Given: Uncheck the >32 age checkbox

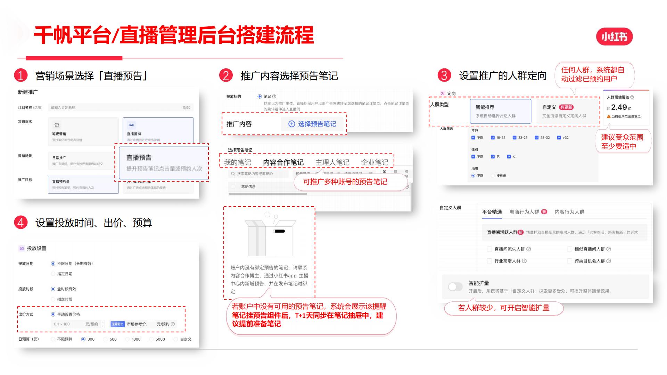Looking at the screenshot, I should [559, 137].
